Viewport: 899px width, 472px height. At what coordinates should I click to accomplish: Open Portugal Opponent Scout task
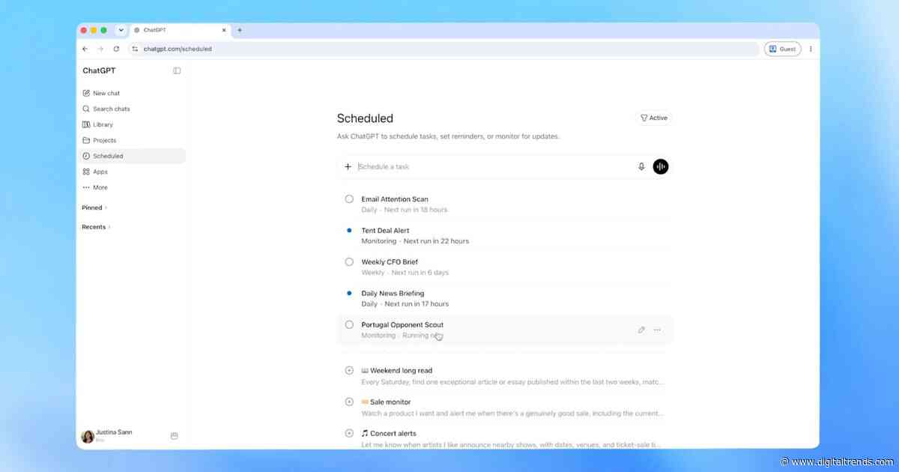point(505,330)
